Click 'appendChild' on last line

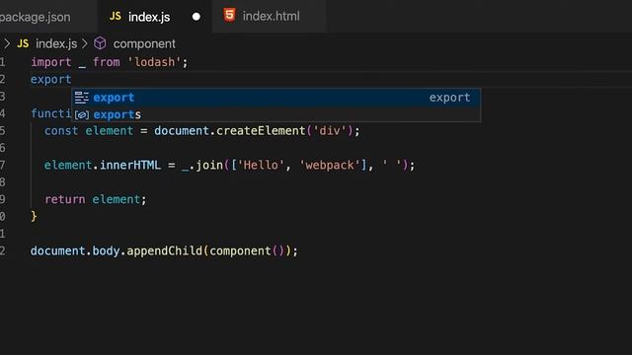click(x=165, y=250)
